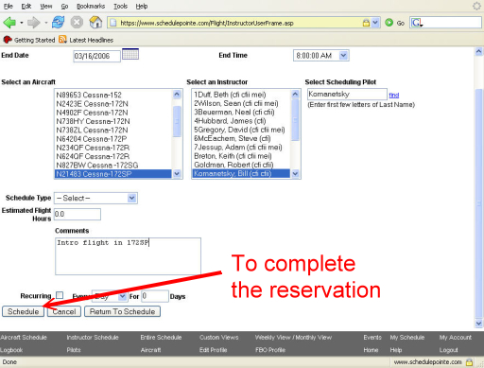Open the Schedule Type select dropdown
This screenshot has width=484, height=368.
tap(95, 198)
